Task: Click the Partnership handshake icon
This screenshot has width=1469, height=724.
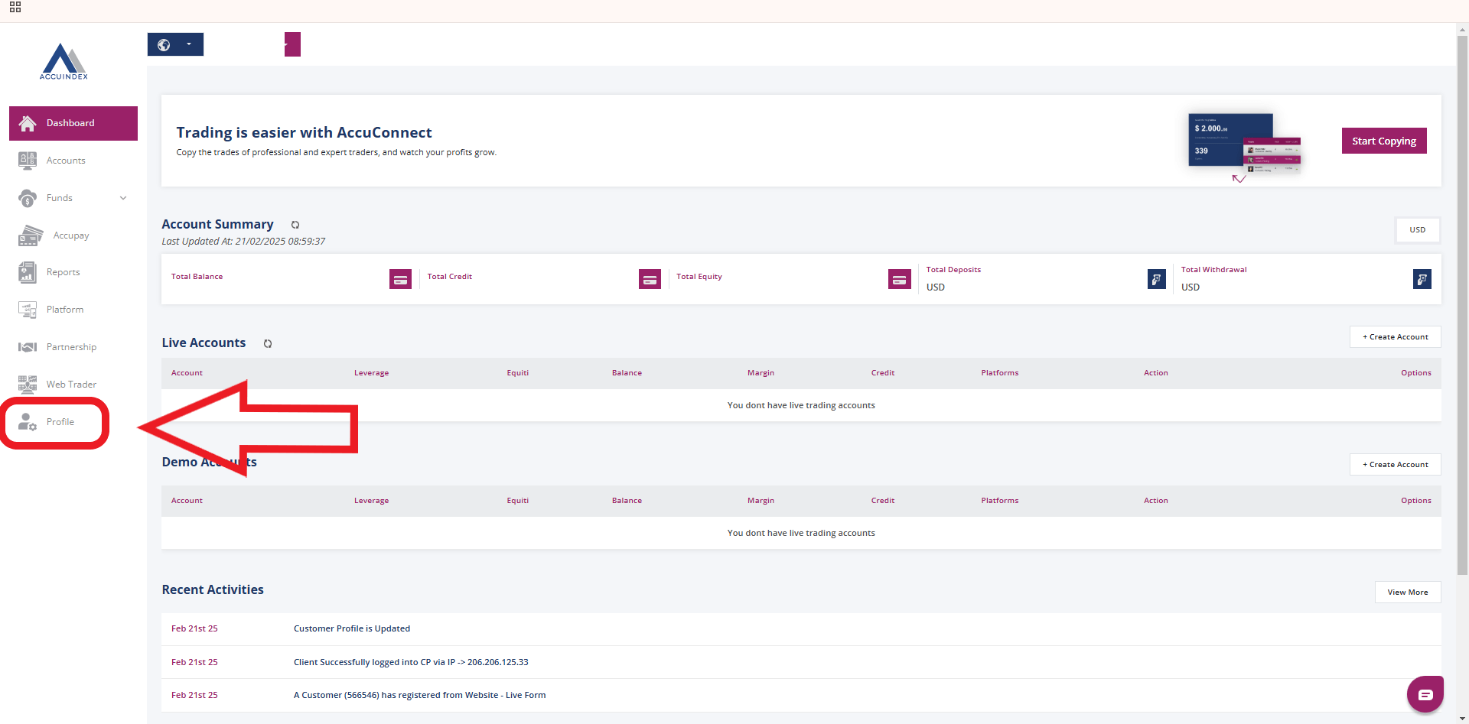Action: pyautogui.click(x=28, y=347)
